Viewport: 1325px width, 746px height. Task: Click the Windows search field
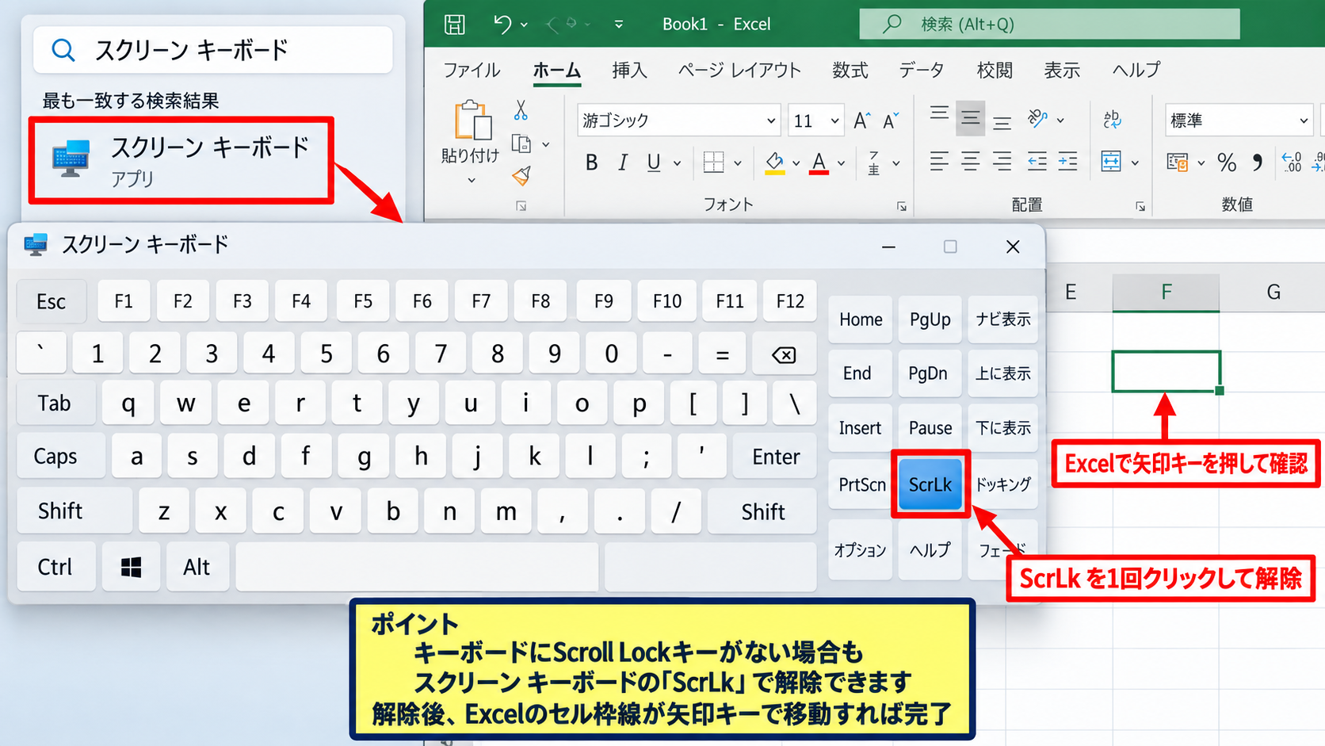click(x=212, y=50)
